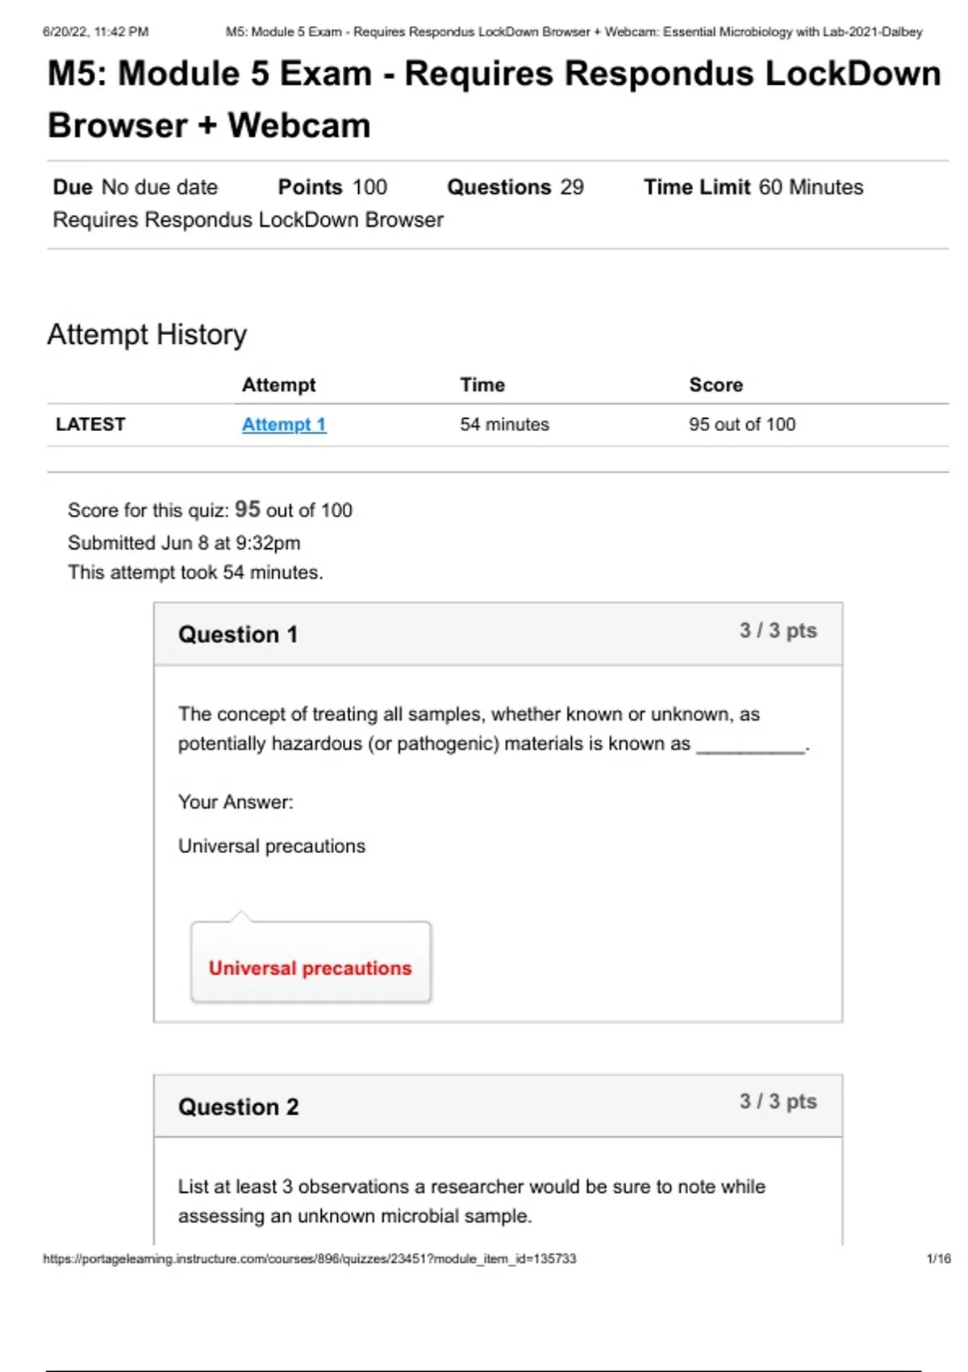The height and width of the screenshot is (1372, 968).
Task: Click the 54 minutes time cell
Action: coord(504,425)
